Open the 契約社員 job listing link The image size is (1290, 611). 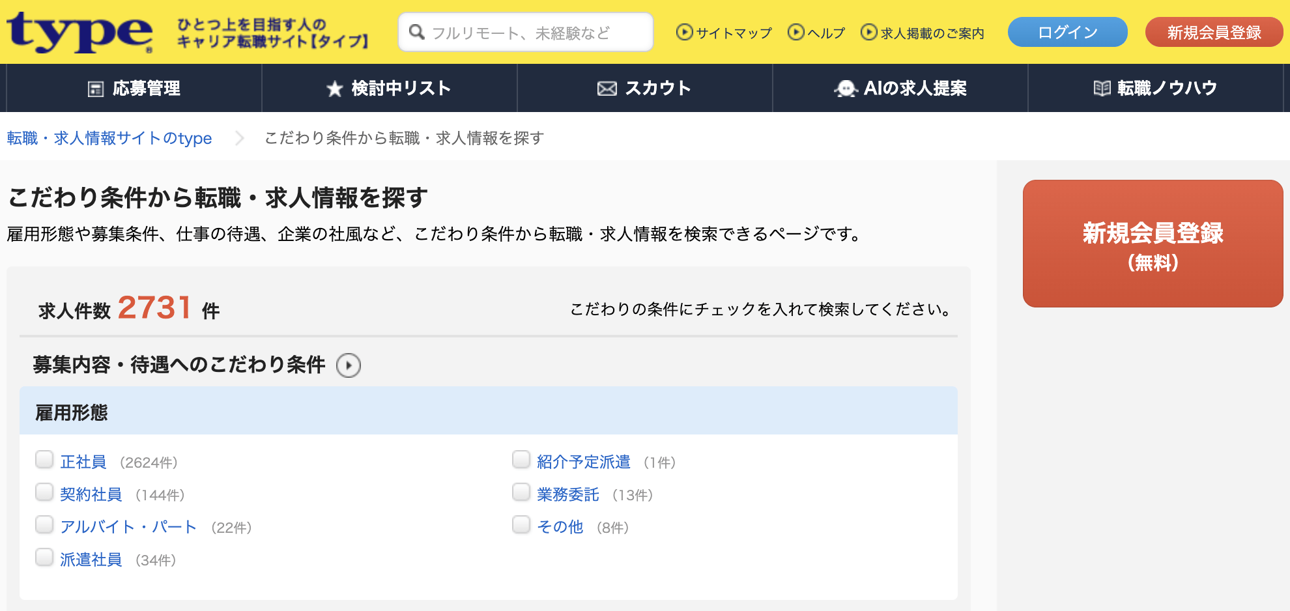pyautogui.click(x=91, y=494)
